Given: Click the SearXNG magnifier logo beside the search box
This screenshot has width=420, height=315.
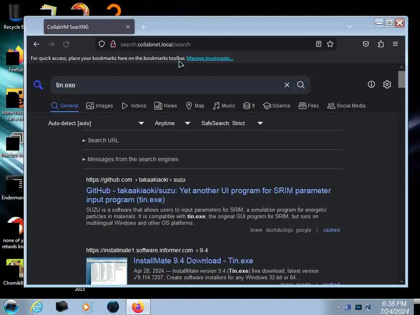Looking at the screenshot, I should click(x=38, y=85).
